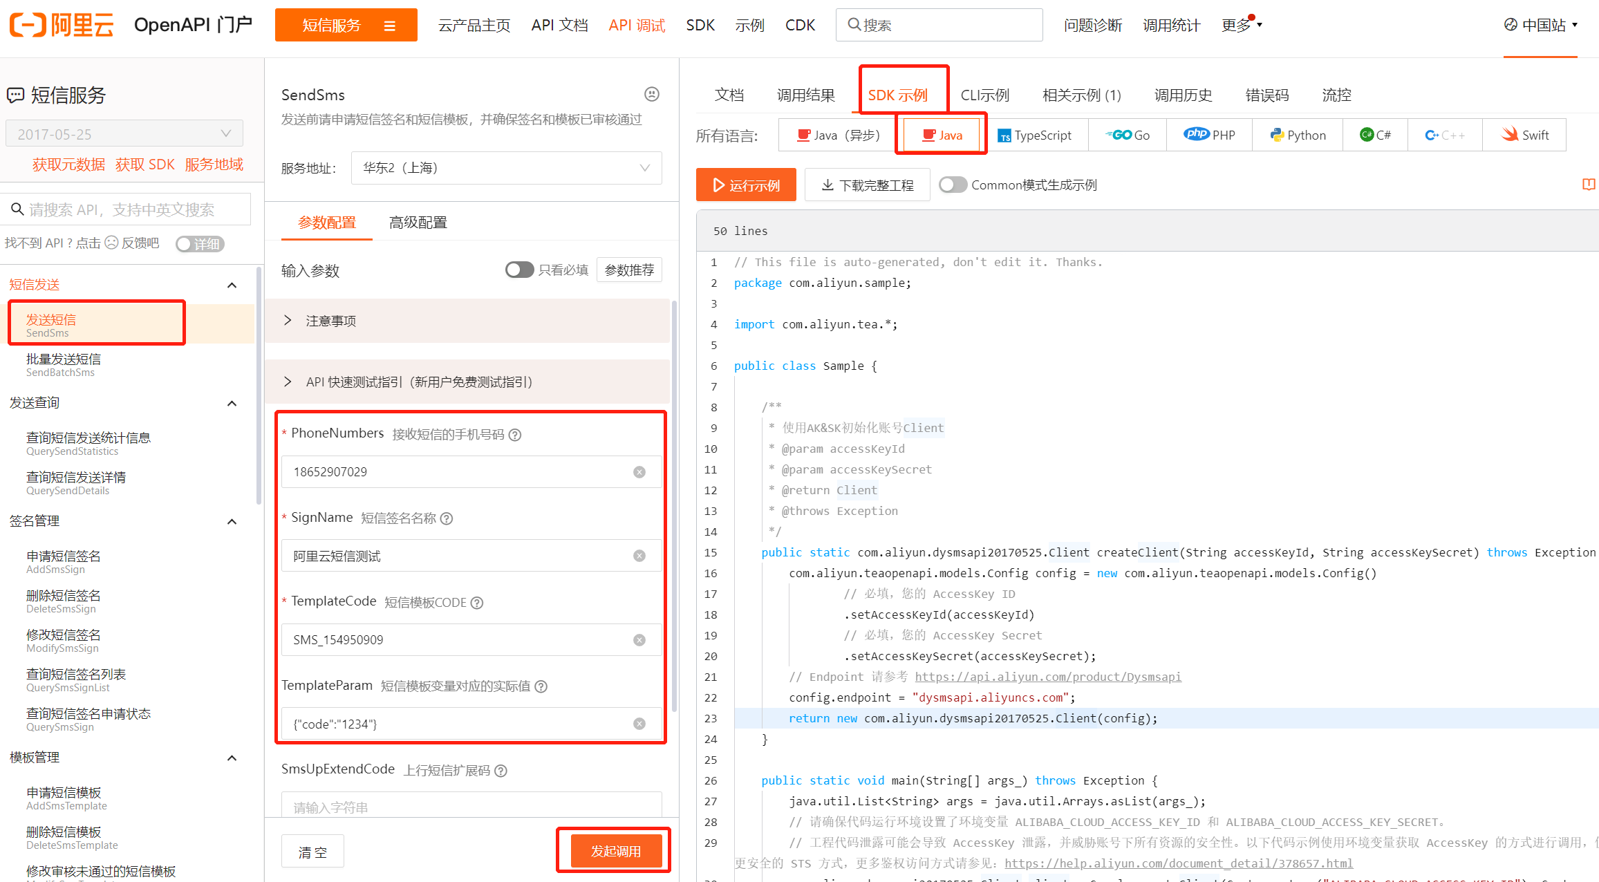
Task: Collapse the 短信发送 group
Action: (232, 285)
